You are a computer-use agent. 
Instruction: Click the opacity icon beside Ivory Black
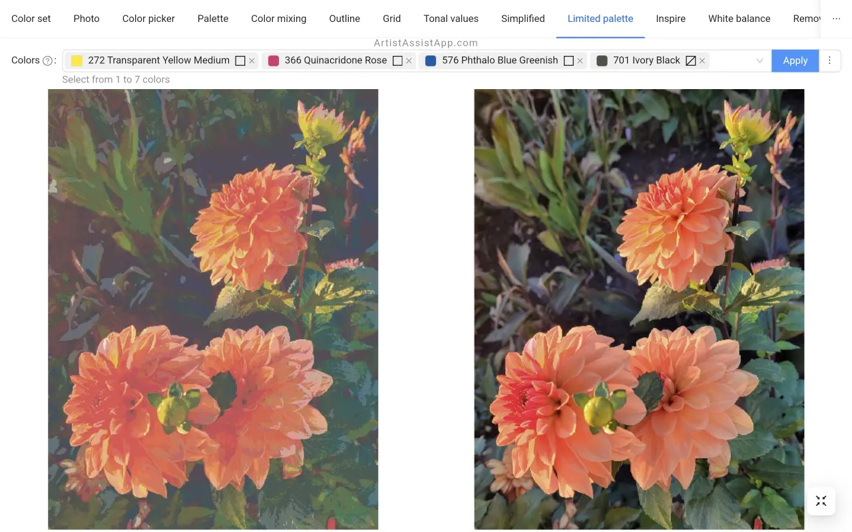(x=691, y=61)
